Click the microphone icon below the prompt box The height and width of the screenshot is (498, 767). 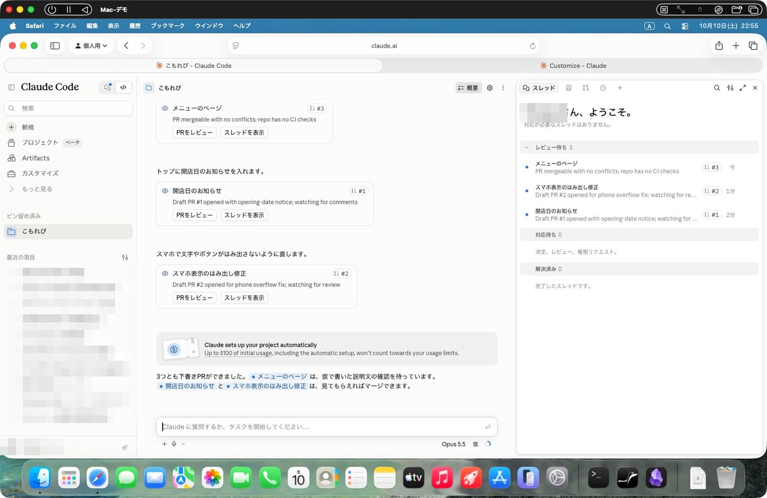coord(174,444)
